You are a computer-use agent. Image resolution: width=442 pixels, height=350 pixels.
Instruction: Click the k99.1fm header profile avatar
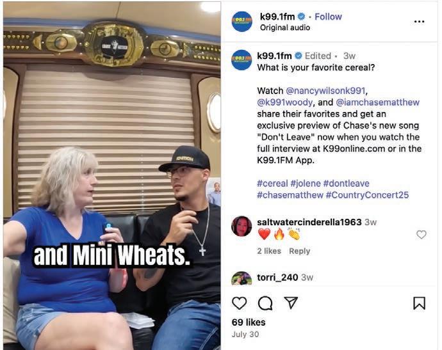[x=242, y=21]
